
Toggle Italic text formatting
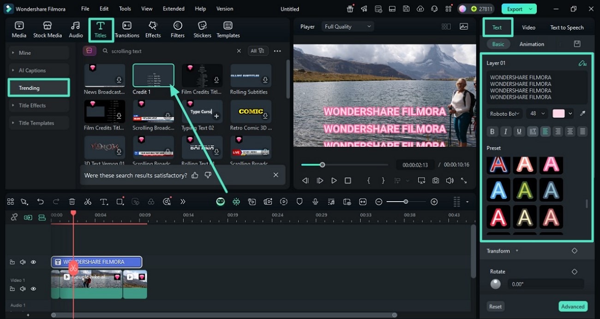coord(505,132)
